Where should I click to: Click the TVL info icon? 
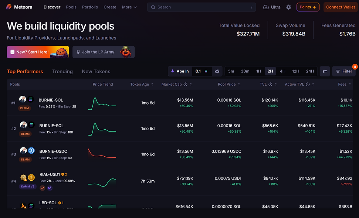tap(270, 84)
